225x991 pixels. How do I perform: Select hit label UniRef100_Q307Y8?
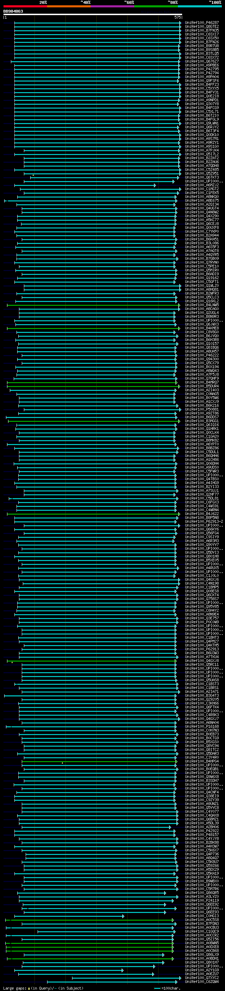pyautogui.click(x=201, y=104)
